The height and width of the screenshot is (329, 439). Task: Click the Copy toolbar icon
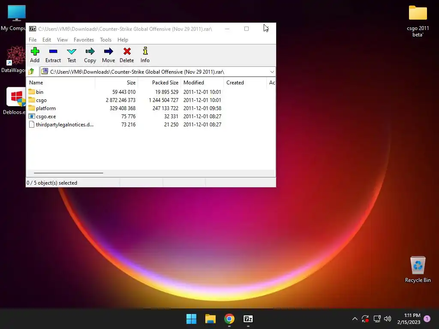point(90,51)
